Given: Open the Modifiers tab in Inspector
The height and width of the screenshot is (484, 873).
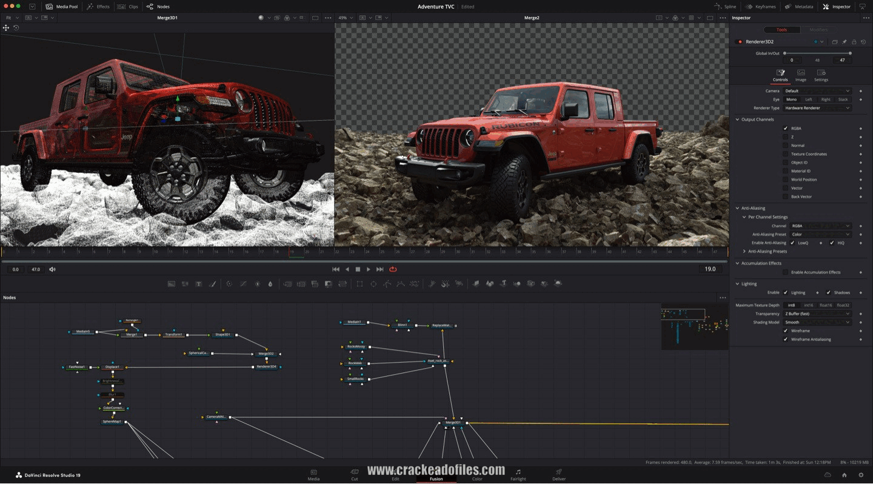Looking at the screenshot, I should pos(818,30).
